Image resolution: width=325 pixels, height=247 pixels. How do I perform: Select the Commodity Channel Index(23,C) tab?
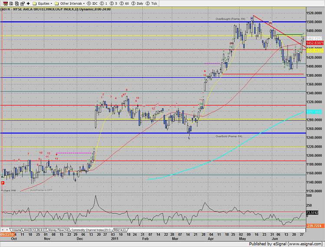[91, 230]
